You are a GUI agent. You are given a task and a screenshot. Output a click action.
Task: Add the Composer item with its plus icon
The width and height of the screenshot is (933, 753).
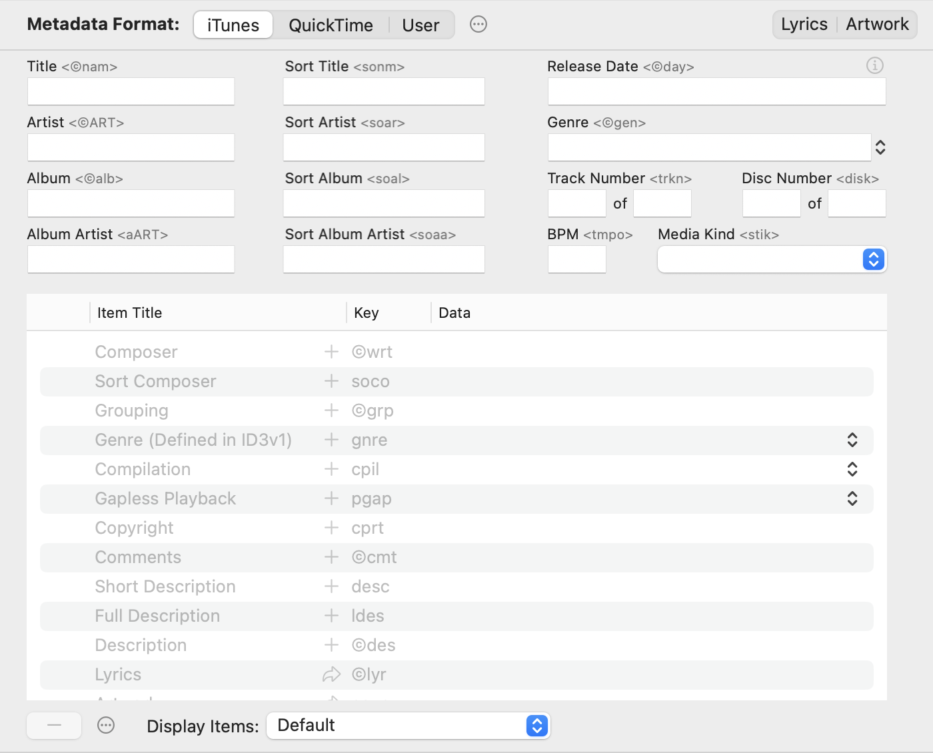331,352
